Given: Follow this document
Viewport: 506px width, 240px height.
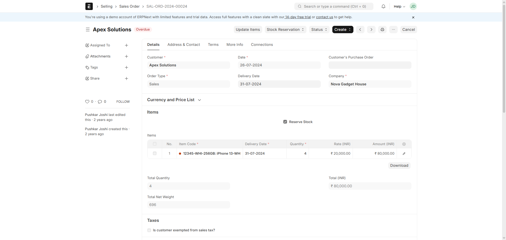Looking at the screenshot, I should [123, 102].
